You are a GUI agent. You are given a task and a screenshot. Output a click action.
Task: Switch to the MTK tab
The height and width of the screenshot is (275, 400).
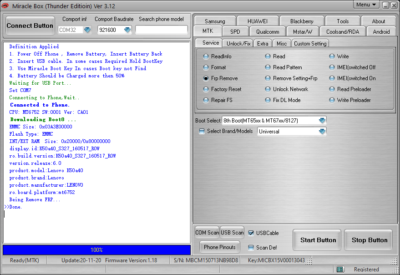pos(208,31)
